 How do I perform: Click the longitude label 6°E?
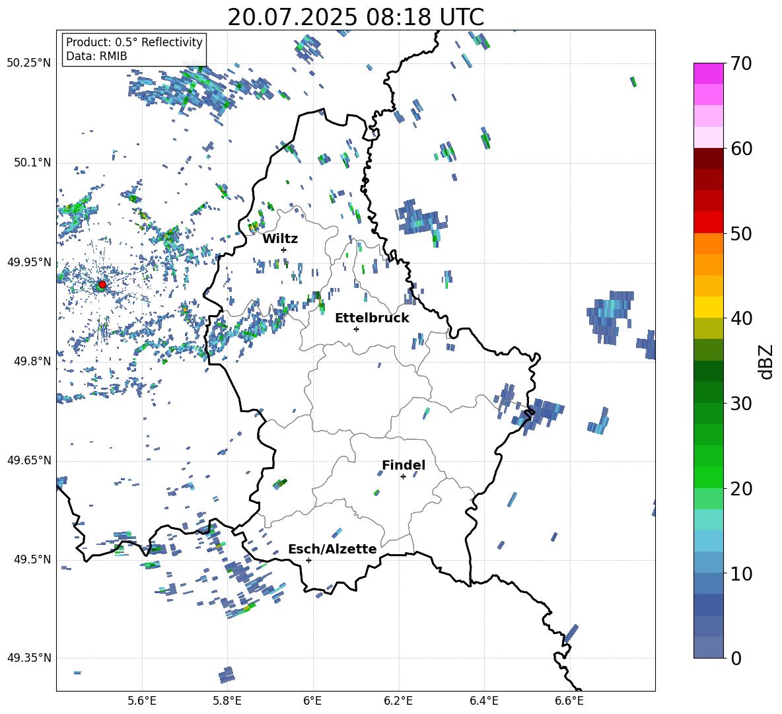click(x=312, y=701)
